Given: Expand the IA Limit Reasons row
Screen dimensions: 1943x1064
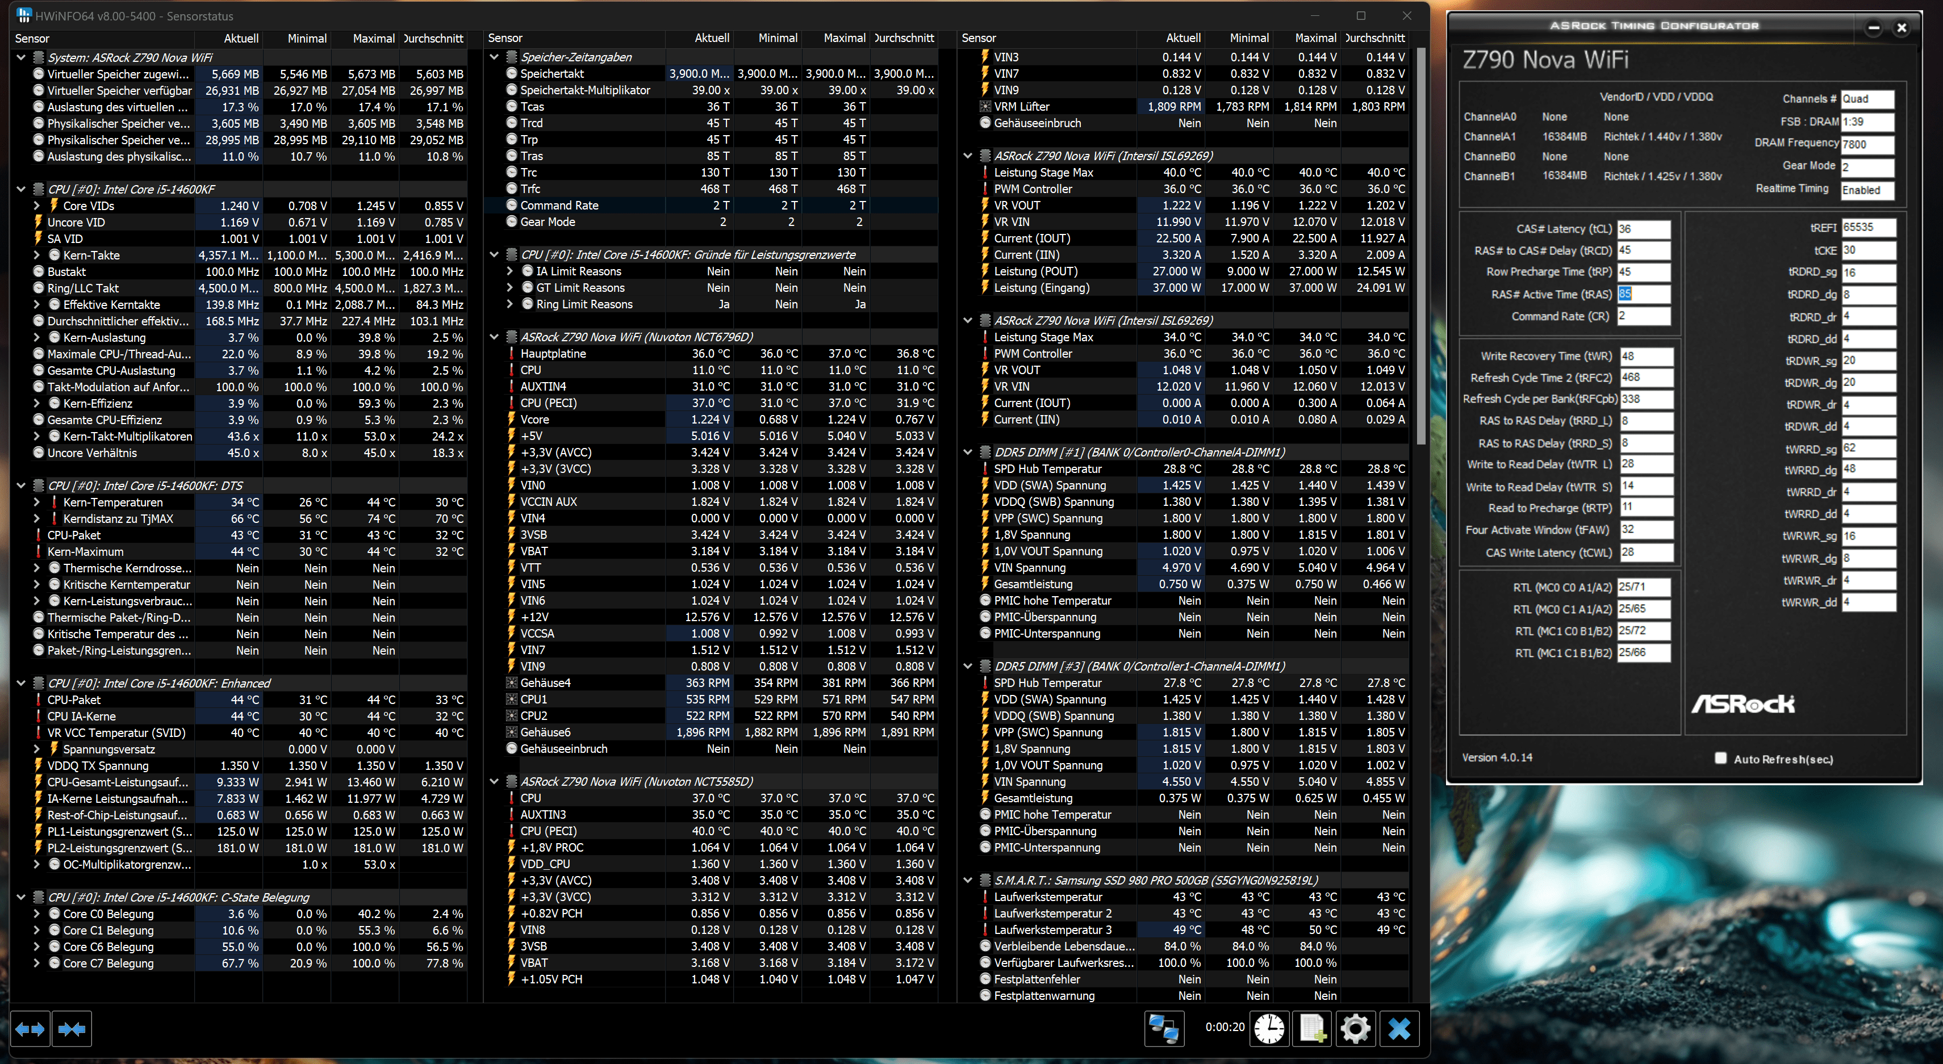Looking at the screenshot, I should coord(509,271).
